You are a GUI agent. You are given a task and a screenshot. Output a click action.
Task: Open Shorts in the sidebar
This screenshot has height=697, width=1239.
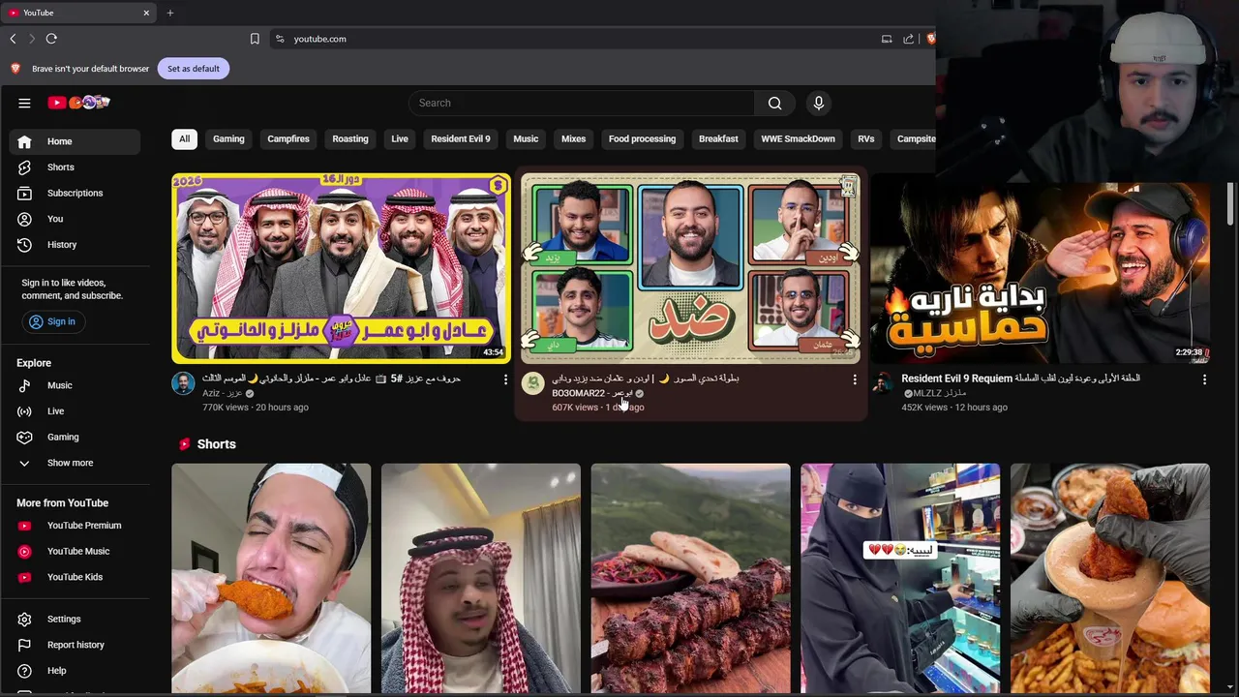coord(76,167)
